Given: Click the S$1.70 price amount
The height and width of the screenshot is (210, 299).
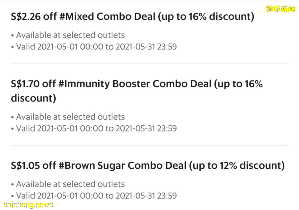Looking at the screenshot, I should 25,84.
